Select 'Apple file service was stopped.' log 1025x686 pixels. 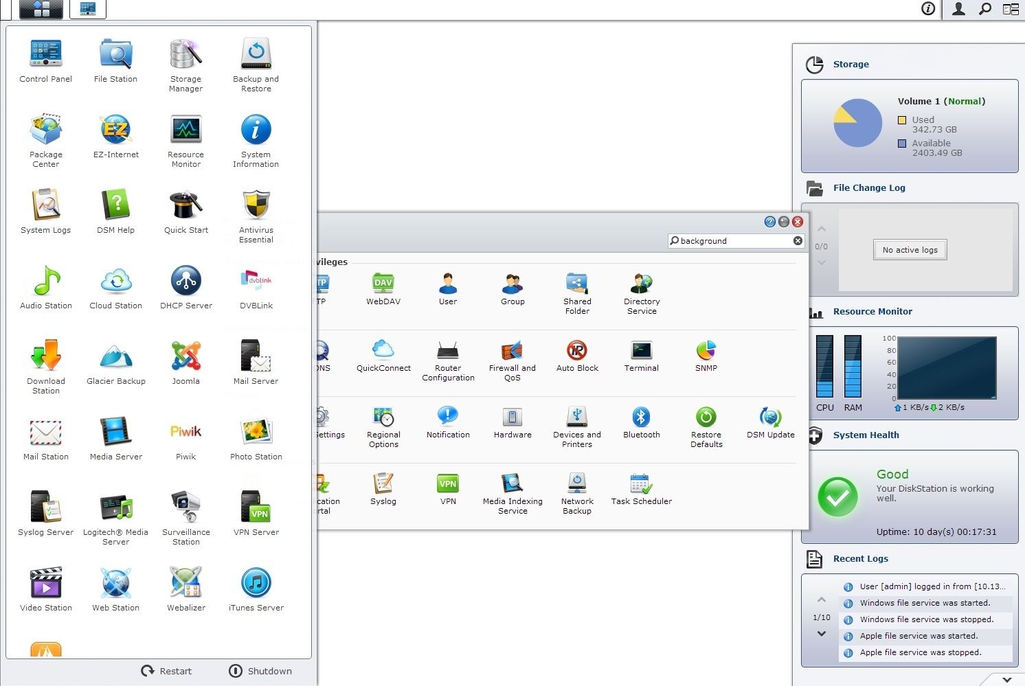[925, 652]
